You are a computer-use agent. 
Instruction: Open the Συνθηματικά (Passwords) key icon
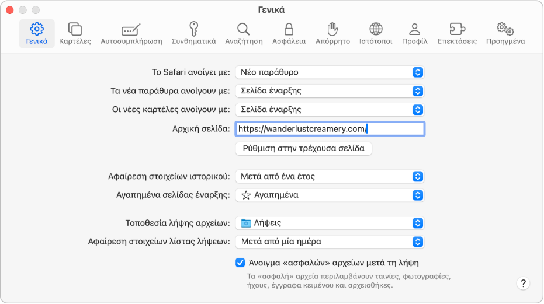tap(193, 33)
